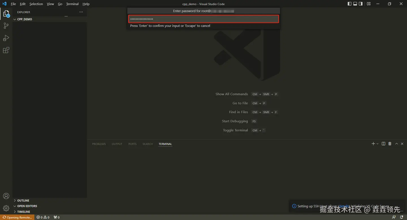Click the 'Show All Commands' text
Viewport: 407px width, 220px height.
coord(231,94)
